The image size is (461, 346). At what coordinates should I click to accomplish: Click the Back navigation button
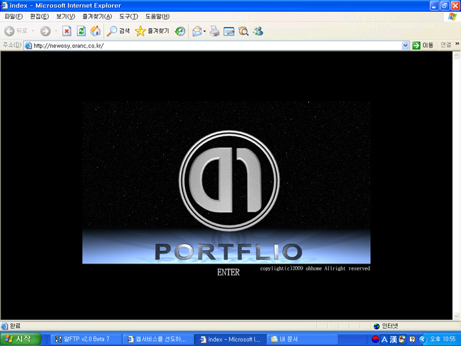16,31
